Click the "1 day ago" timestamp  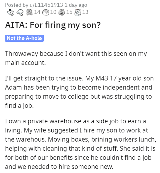(76, 5)
